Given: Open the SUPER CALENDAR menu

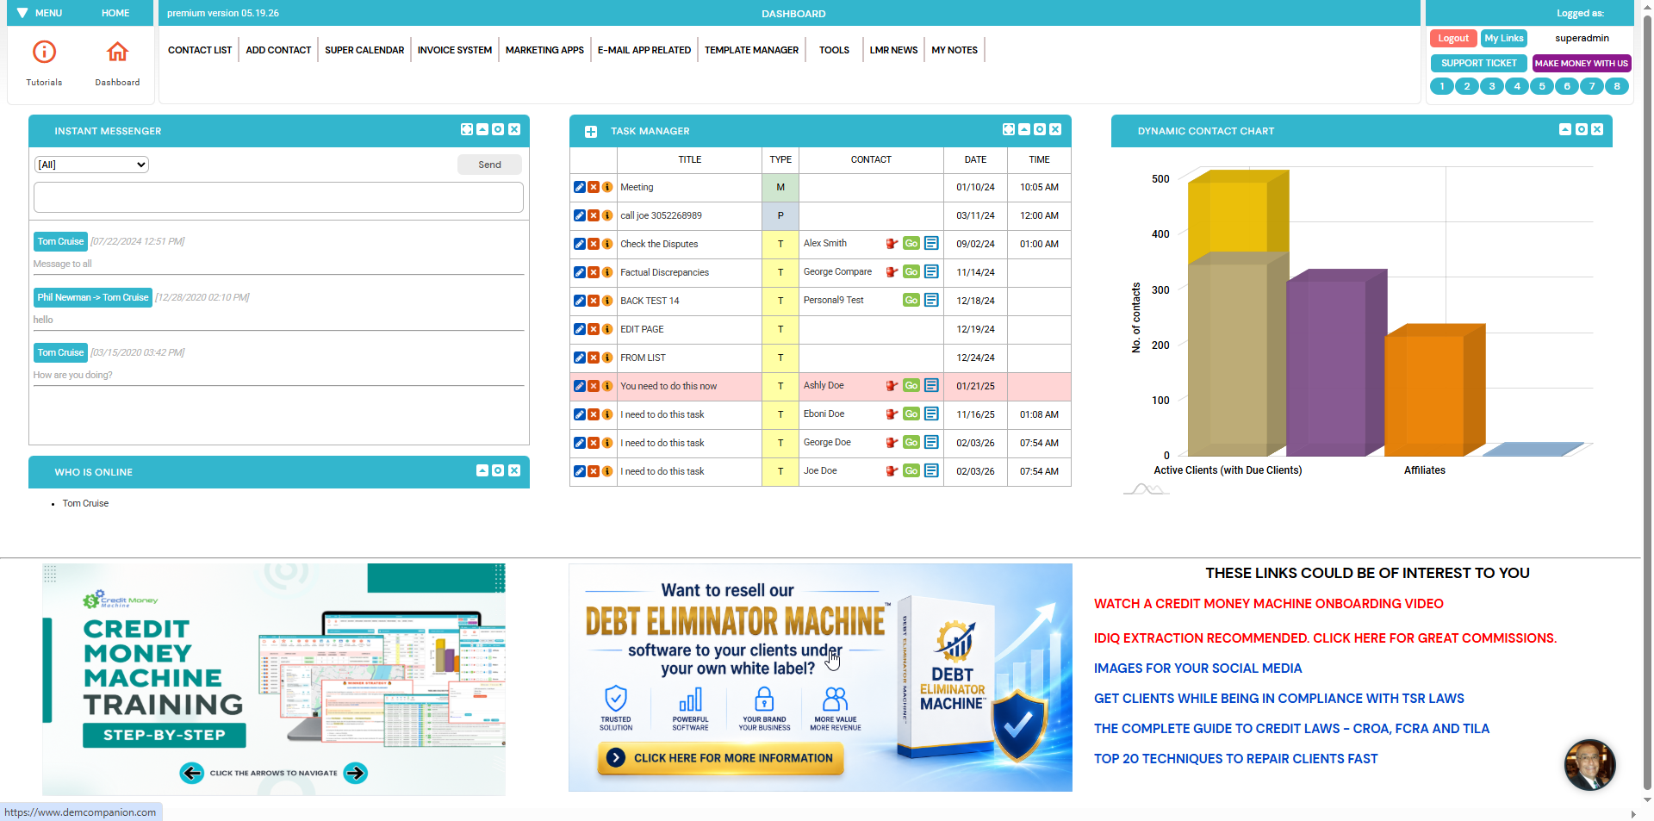Looking at the screenshot, I should (x=364, y=50).
